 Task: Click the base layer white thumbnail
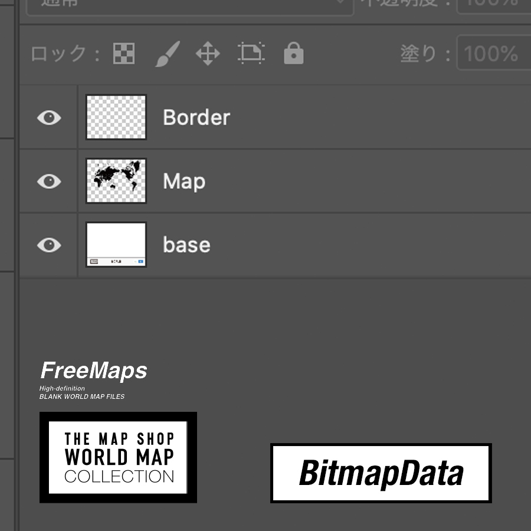point(116,244)
